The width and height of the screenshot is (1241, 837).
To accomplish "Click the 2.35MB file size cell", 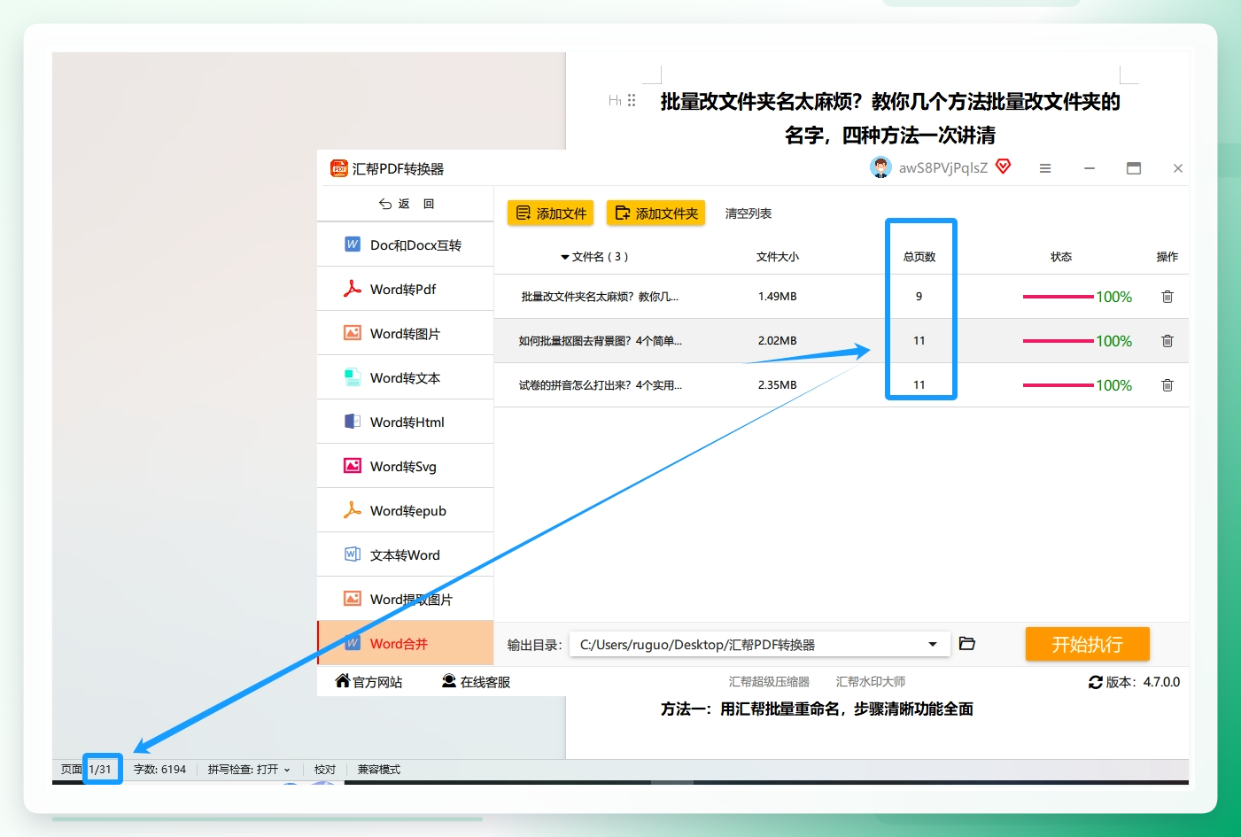I will click(x=777, y=385).
